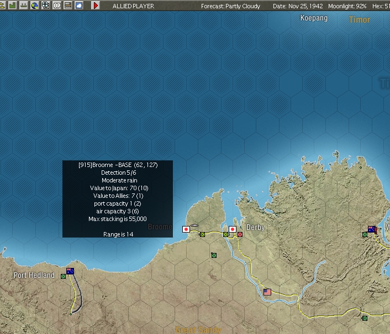Click the Timor island label
Viewport: 390px width, 334px height.
360,20
